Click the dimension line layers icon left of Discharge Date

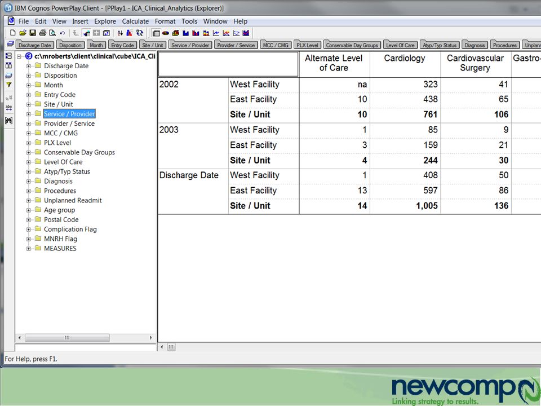click(10, 45)
